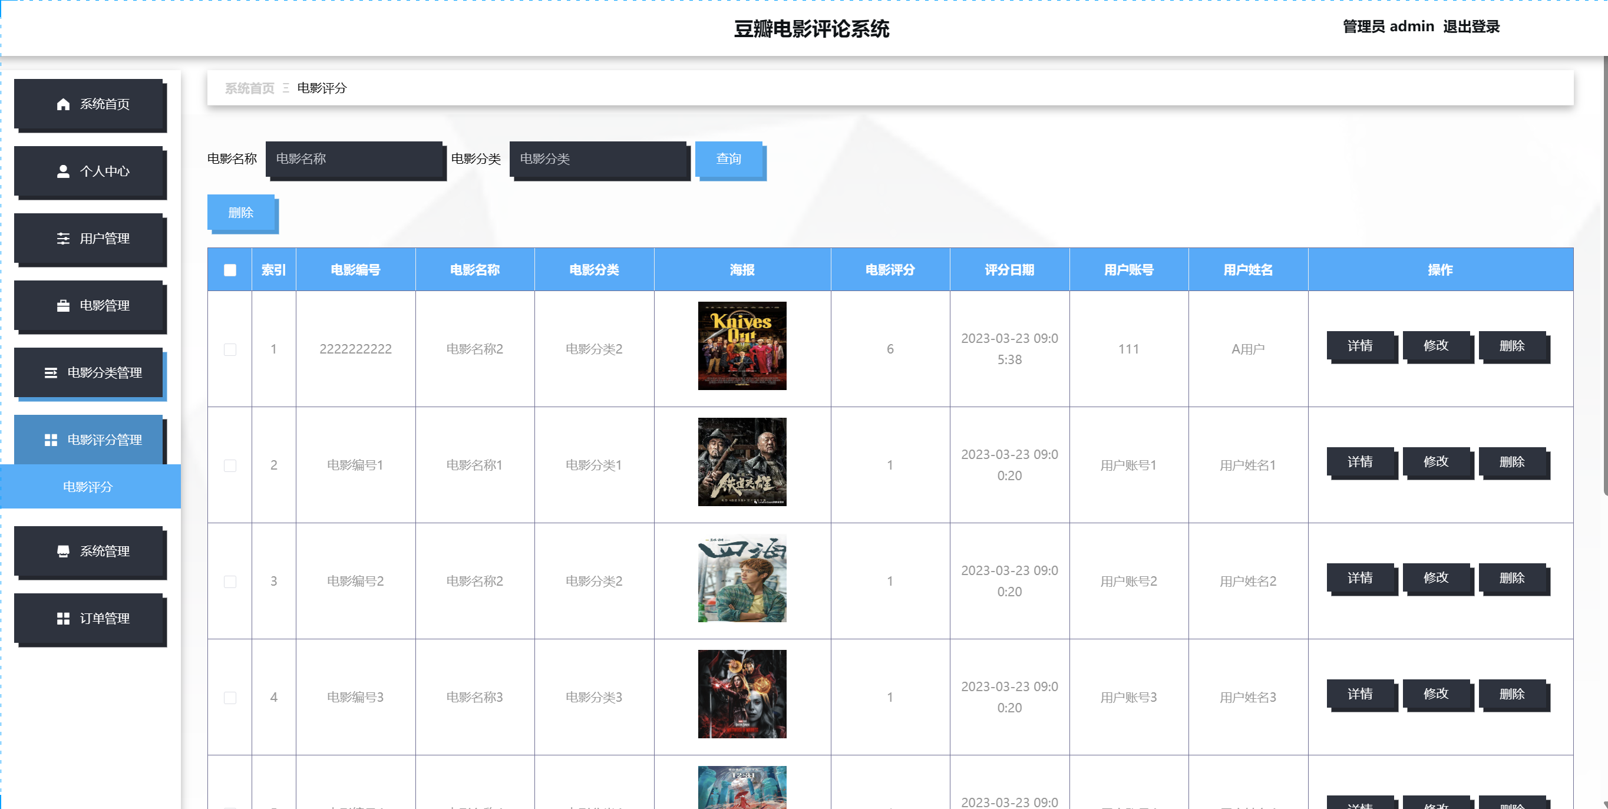Check the checkbox for row index 1
Screen dimensions: 1608x809
(230, 349)
